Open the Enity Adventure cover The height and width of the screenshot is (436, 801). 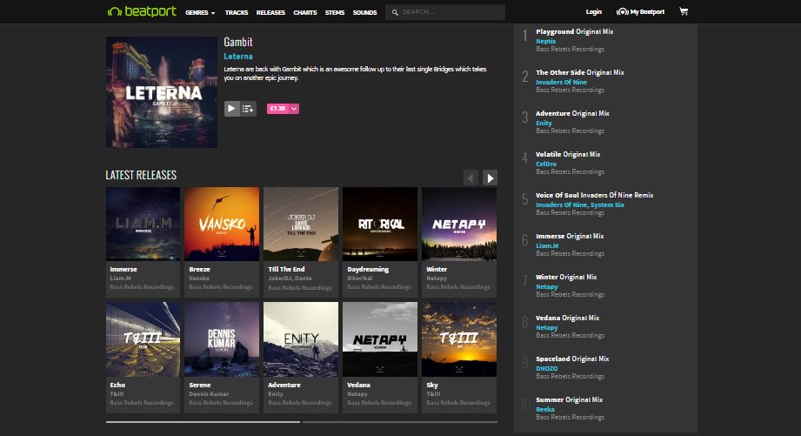301,339
